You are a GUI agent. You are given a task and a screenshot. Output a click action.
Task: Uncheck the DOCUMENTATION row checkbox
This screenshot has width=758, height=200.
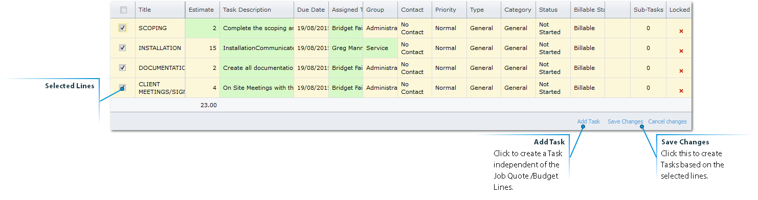122,68
